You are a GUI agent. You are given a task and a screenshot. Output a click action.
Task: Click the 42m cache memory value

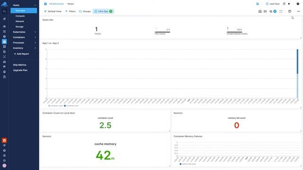[105, 155]
